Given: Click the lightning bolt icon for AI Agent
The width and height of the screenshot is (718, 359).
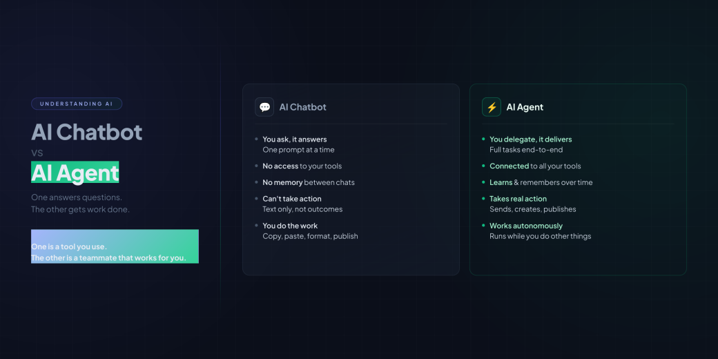Looking at the screenshot, I should [492, 107].
